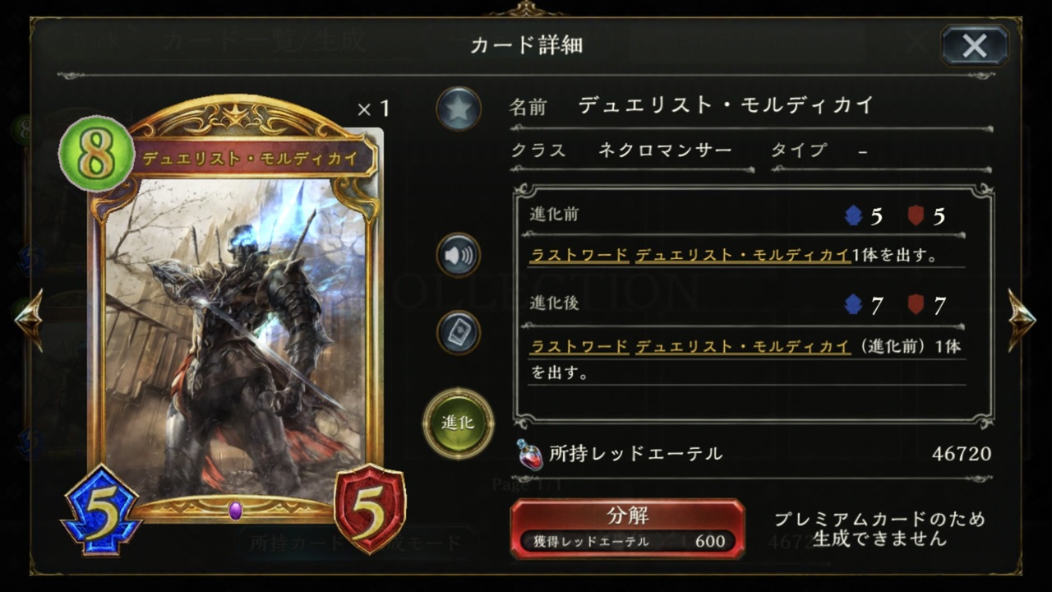Close the card details dialog
1052x592 pixels.
tap(975, 46)
